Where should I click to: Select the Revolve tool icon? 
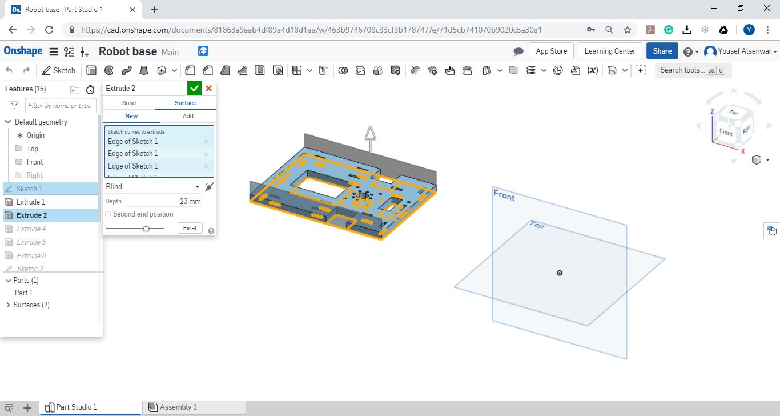[x=109, y=70]
